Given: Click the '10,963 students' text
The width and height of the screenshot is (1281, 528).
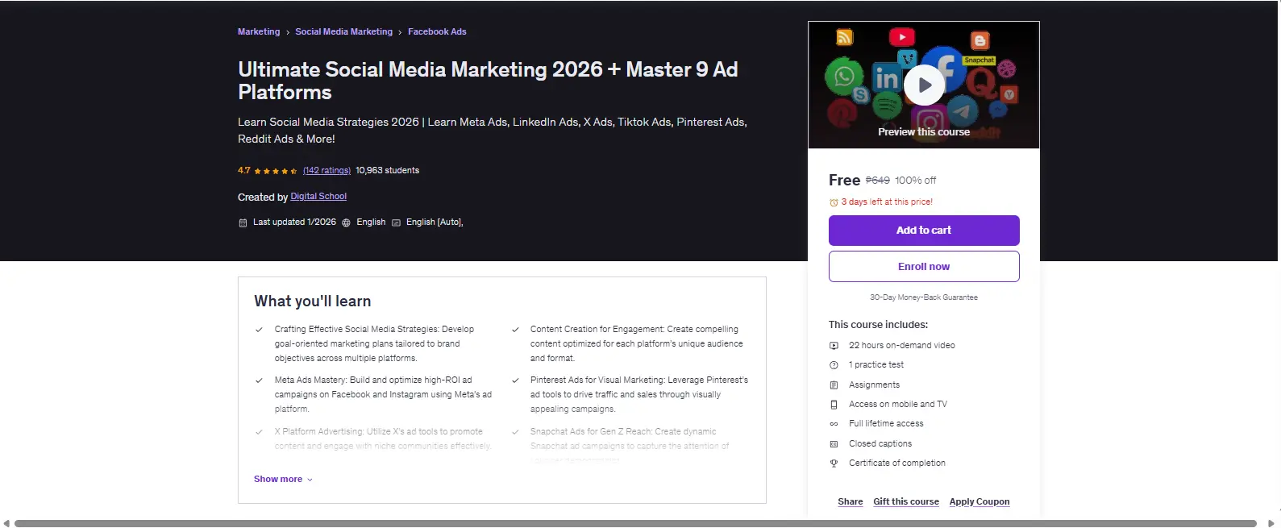Looking at the screenshot, I should click(x=387, y=171).
